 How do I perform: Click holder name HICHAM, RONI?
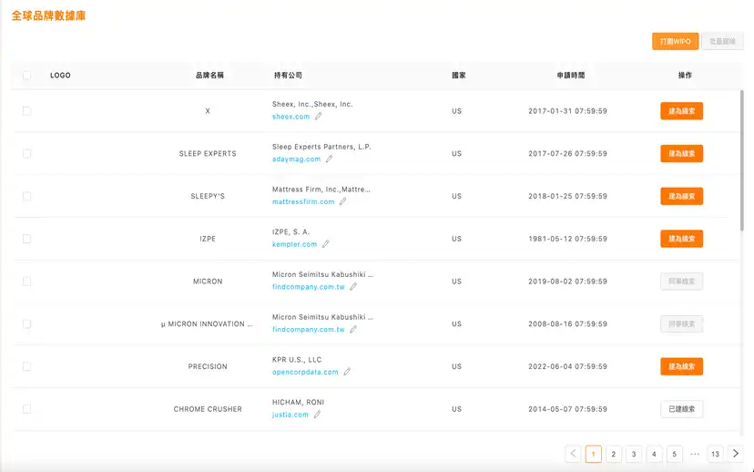pyautogui.click(x=298, y=402)
